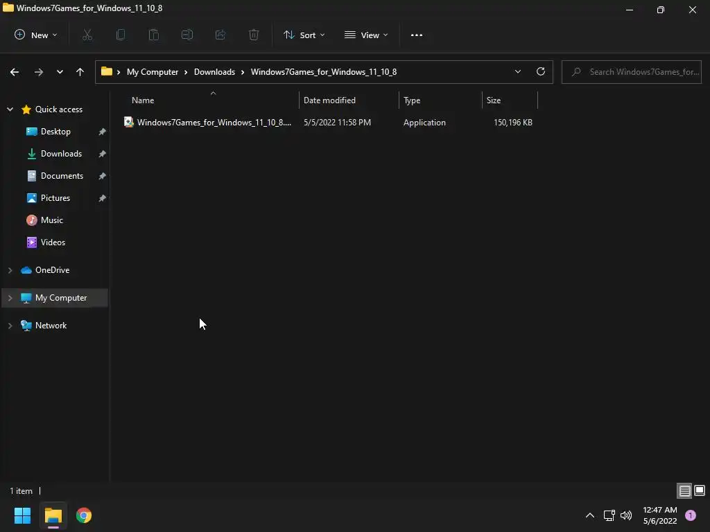Click the Rename icon in toolbar
This screenshot has width=710, height=532.
point(187,35)
